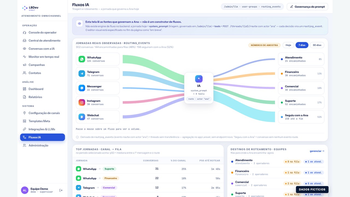Select the 30 dias period filter

(317, 45)
